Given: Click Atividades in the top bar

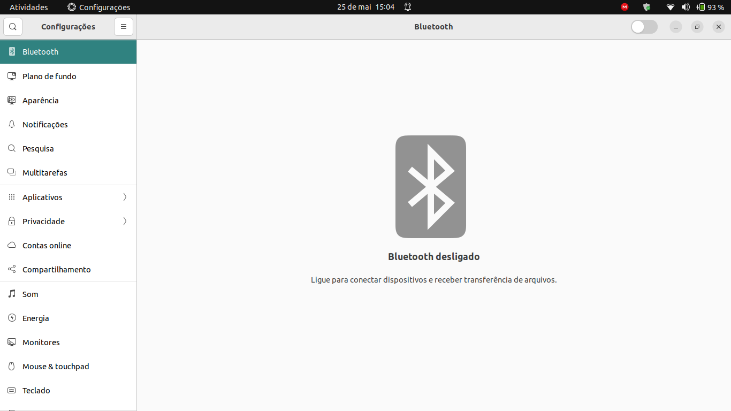Looking at the screenshot, I should point(29,7).
